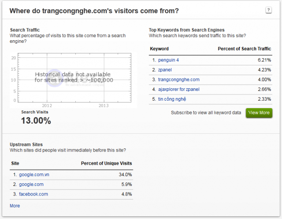Click More under Upstream Sites

[15, 206]
